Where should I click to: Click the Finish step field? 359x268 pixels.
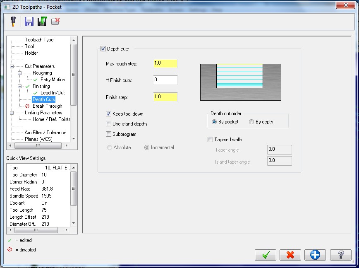(165, 97)
